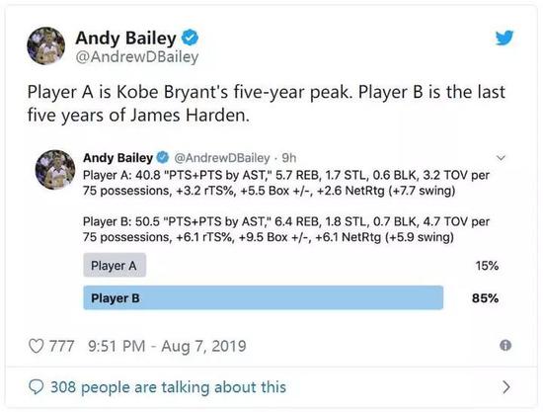This screenshot has height=412, width=543.
Task: Open quoted tweet's Player A stats text
Action: [x=286, y=183]
